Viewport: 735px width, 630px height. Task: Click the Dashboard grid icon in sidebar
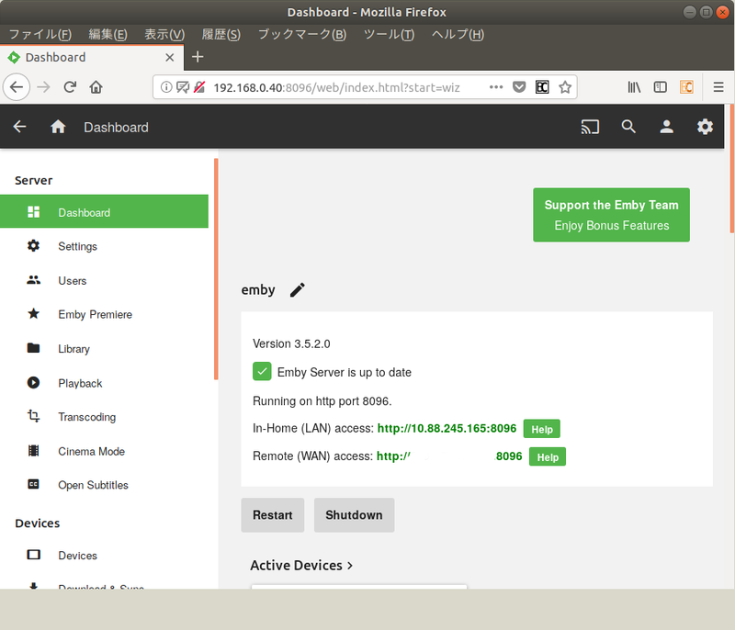pos(33,212)
